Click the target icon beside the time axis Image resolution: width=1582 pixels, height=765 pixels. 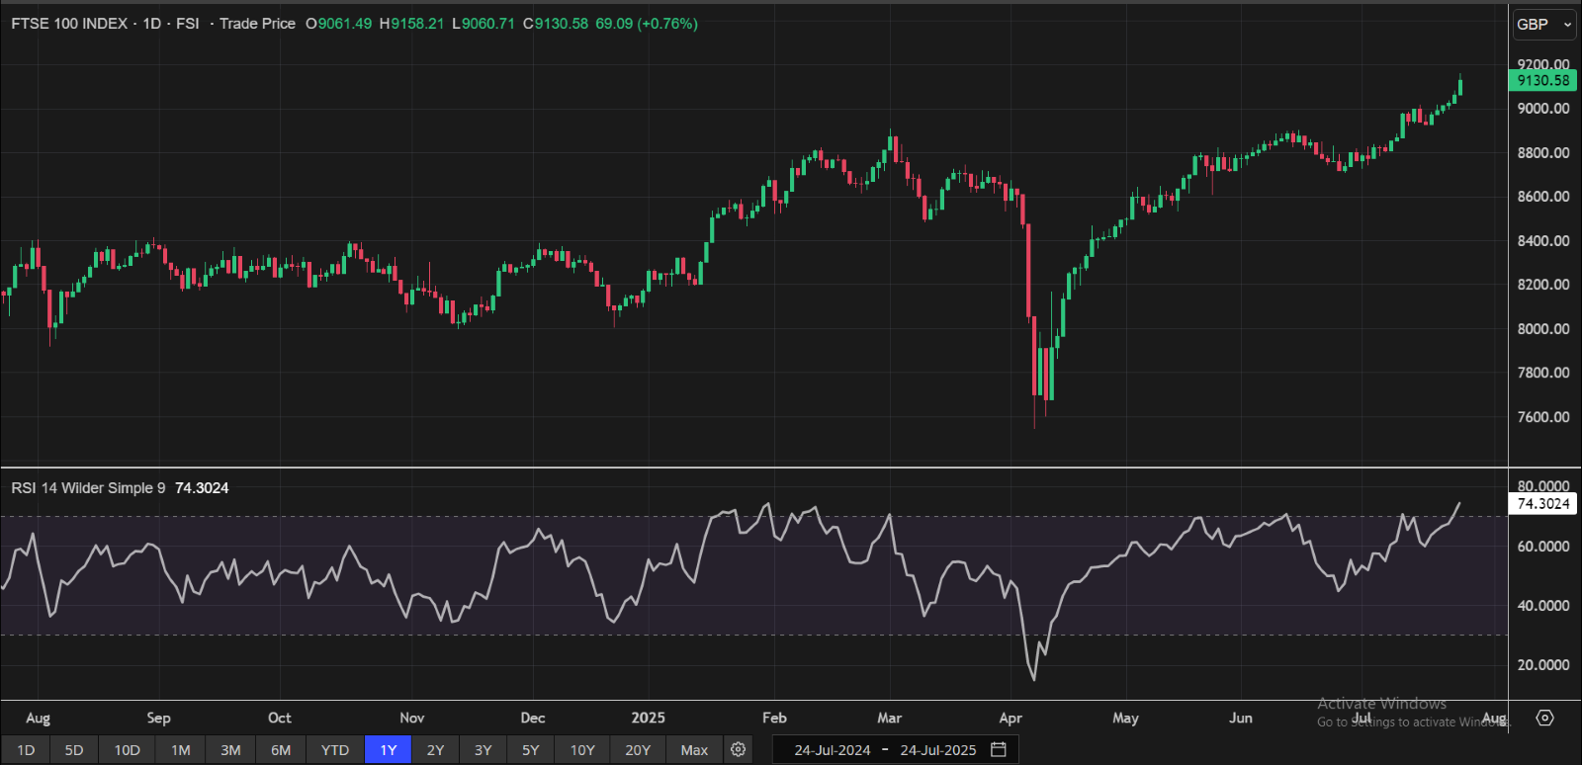pos(1544,719)
